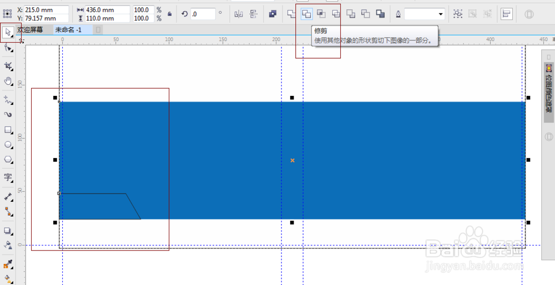This screenshot has height=285, width=555.
Task: Click the Front minus back icon
Action: 351,14
